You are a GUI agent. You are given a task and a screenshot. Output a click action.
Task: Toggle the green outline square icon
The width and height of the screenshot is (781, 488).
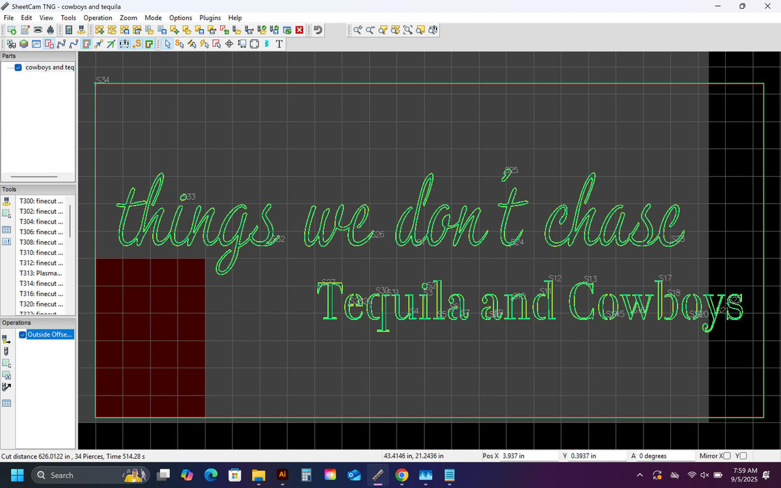click(148, 44)
